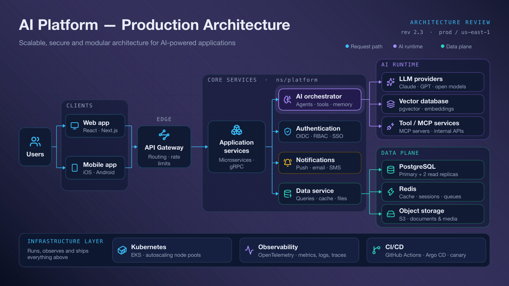509x286 pixels.
Task: Click the 'AI RUNTIME' group label
Action: pos(400,65)
